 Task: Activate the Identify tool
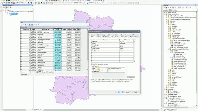coord(31,3)
